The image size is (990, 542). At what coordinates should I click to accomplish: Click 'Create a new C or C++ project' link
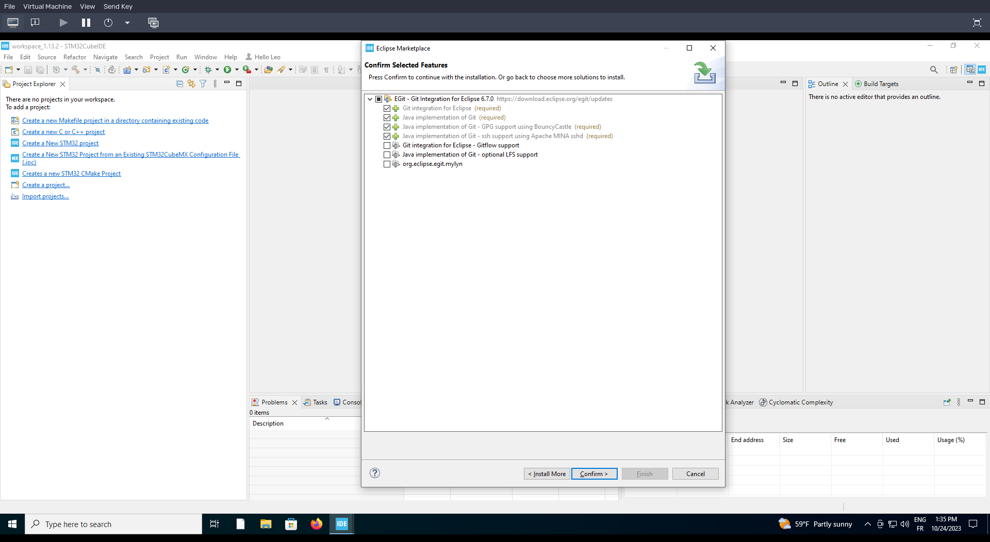(x=63, y=132)
